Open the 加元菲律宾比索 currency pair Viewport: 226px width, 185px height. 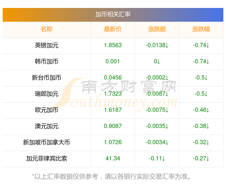point(47,158)
